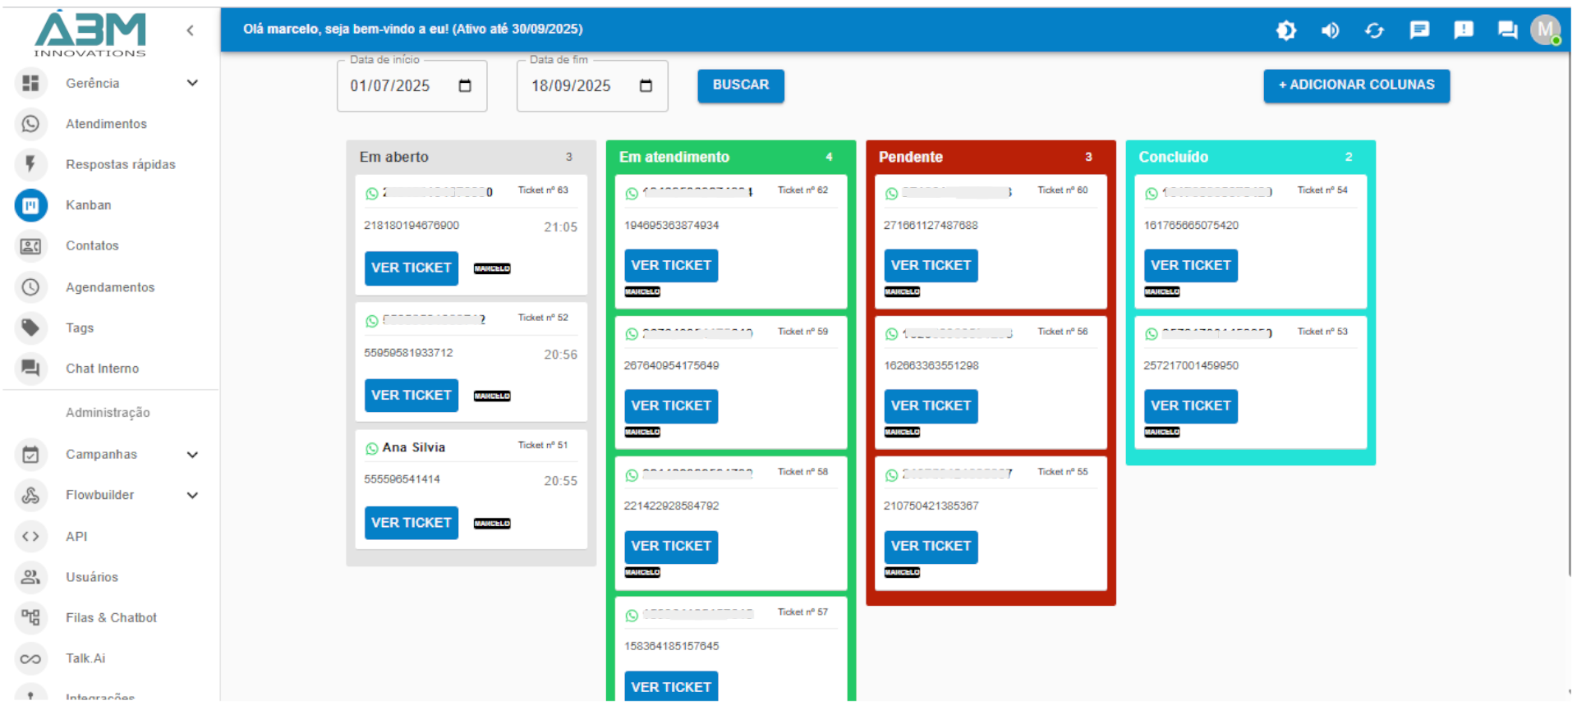Expand the Campanhas submenu
Screen dimensions: 1577x710
pos(192,455)
